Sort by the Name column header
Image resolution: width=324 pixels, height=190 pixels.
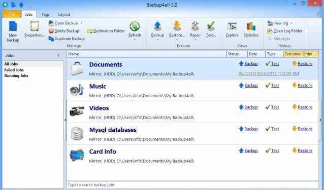[x=146, y=54]
